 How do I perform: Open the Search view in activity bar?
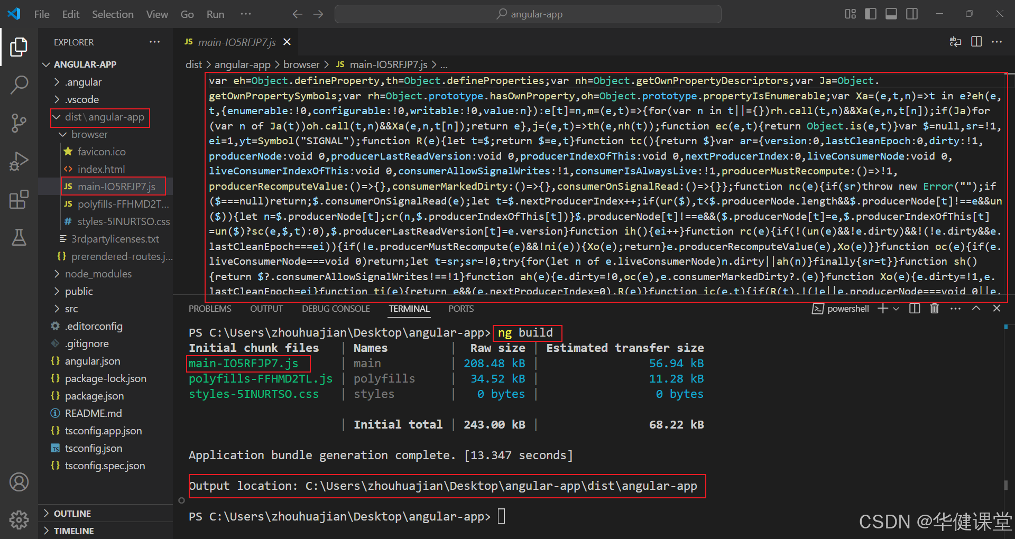tap(19, 85)
